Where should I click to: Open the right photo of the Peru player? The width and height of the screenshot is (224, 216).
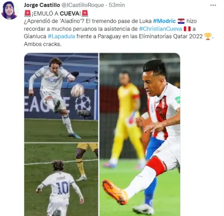(140, 134)
